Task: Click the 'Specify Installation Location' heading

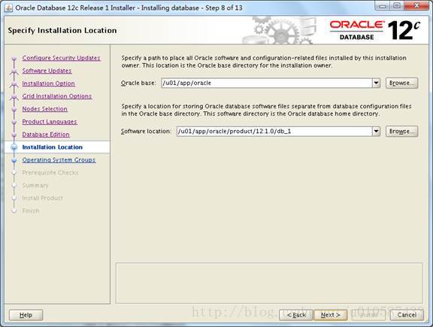Action: point(62,30)
